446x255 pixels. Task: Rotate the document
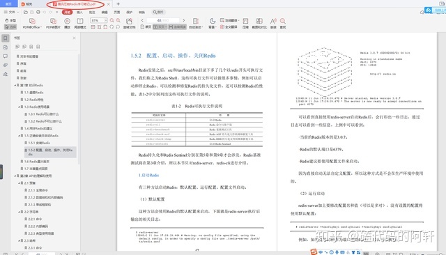coord(129,23)
